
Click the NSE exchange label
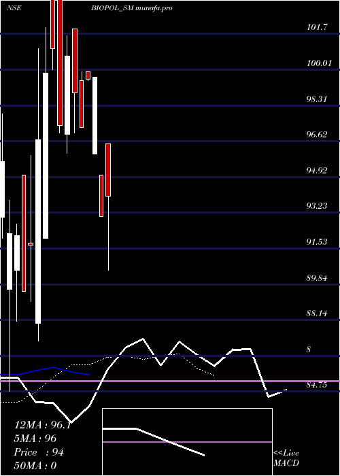[x=14, y=8]
